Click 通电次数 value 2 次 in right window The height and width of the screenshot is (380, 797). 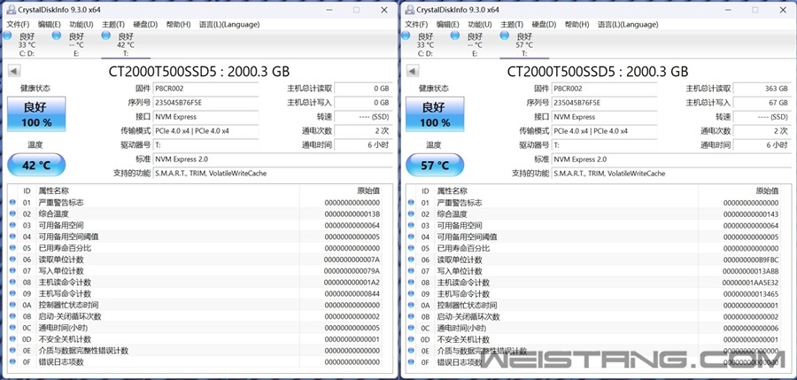tap(761, 131)
